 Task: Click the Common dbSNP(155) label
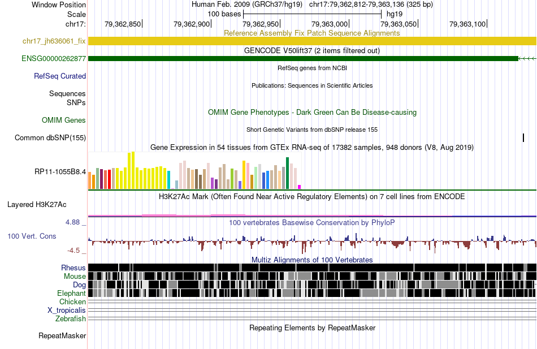(x=50, y=137)
